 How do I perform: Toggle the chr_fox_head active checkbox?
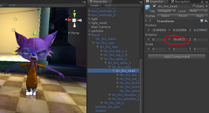[x=154, y=6]
